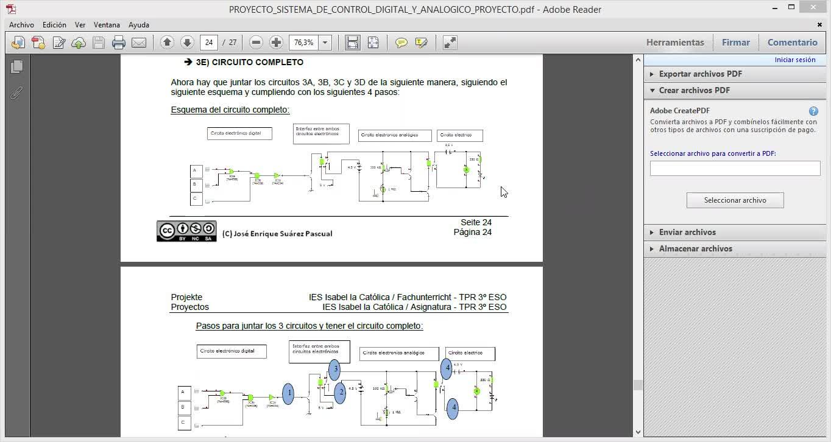Open the Ventana menu
The height and width of the screenshot is (442, 831).
pyautogui.click(x=107, y=25)
